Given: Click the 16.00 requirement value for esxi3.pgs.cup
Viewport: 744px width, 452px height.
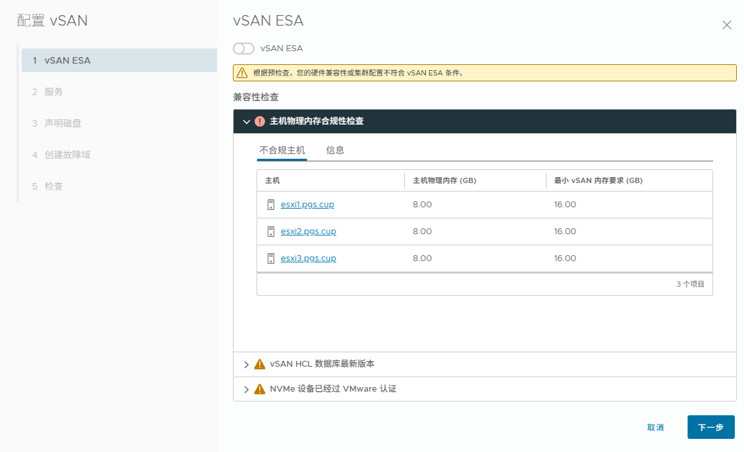Looking at the screenshot, I should click(565, 258).
